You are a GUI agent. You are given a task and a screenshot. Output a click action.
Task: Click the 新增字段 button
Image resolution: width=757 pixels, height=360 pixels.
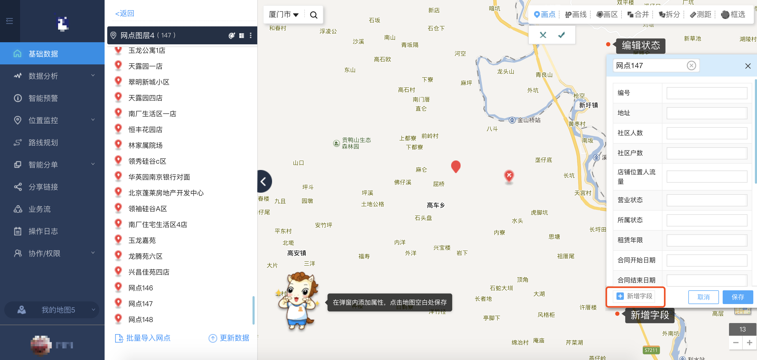coord(634,296)
